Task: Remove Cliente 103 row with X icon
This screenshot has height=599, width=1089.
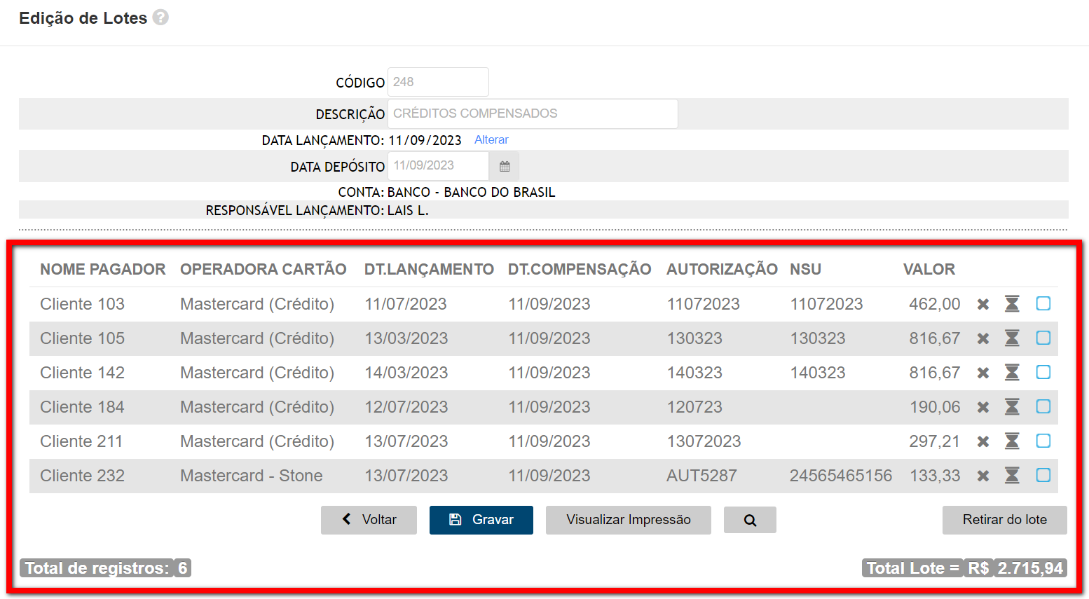Action: (983, 304)
